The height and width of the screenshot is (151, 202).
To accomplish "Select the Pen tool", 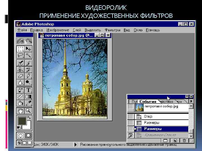I will [20, 90].
